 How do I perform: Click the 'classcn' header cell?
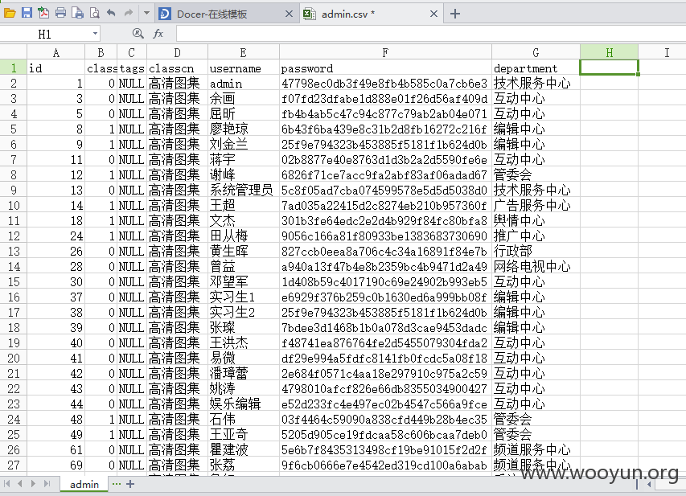point(177,68)
